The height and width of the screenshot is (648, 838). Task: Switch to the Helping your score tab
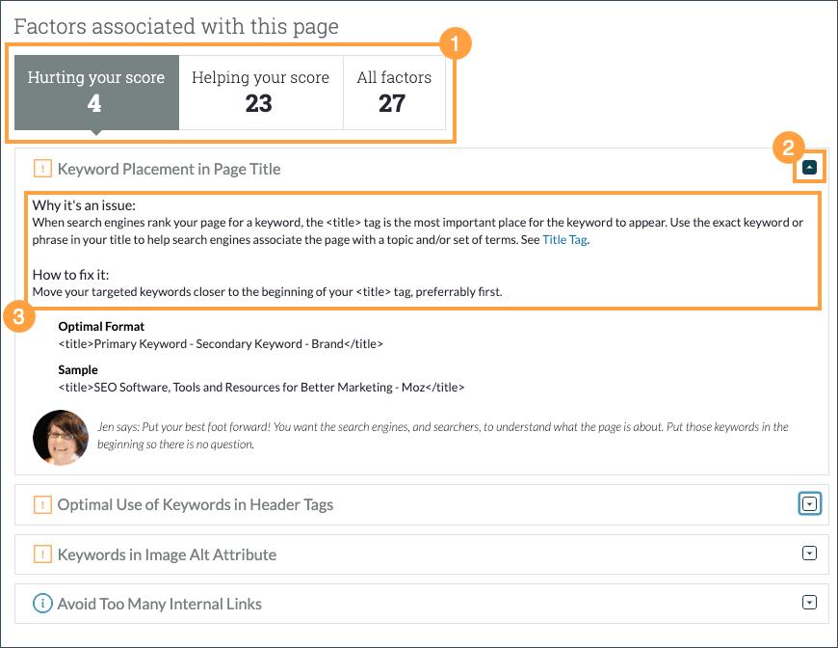click(260, 92)
